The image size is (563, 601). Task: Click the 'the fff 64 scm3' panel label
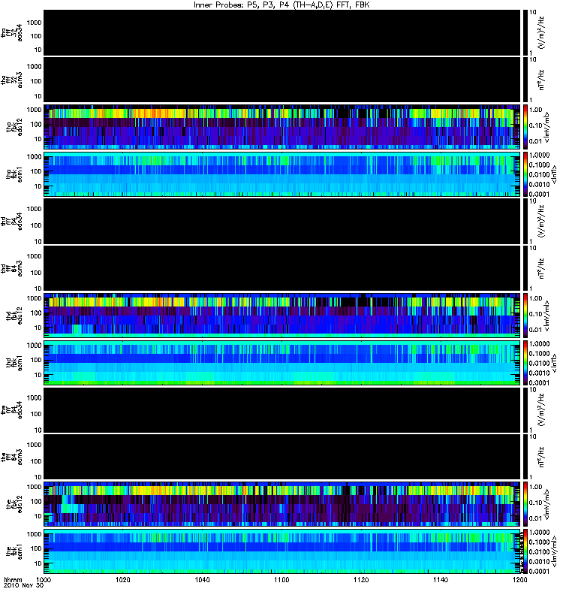pyautogui.click(x=11, y=457)
